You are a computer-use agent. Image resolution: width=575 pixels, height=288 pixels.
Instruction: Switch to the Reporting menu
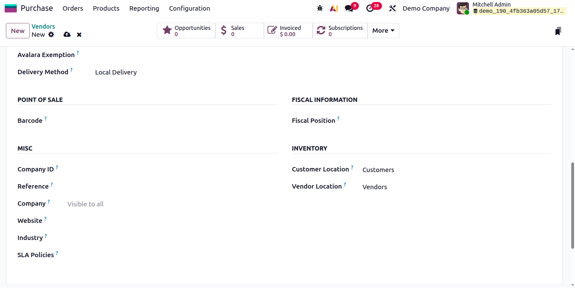(x=144, y=8)
